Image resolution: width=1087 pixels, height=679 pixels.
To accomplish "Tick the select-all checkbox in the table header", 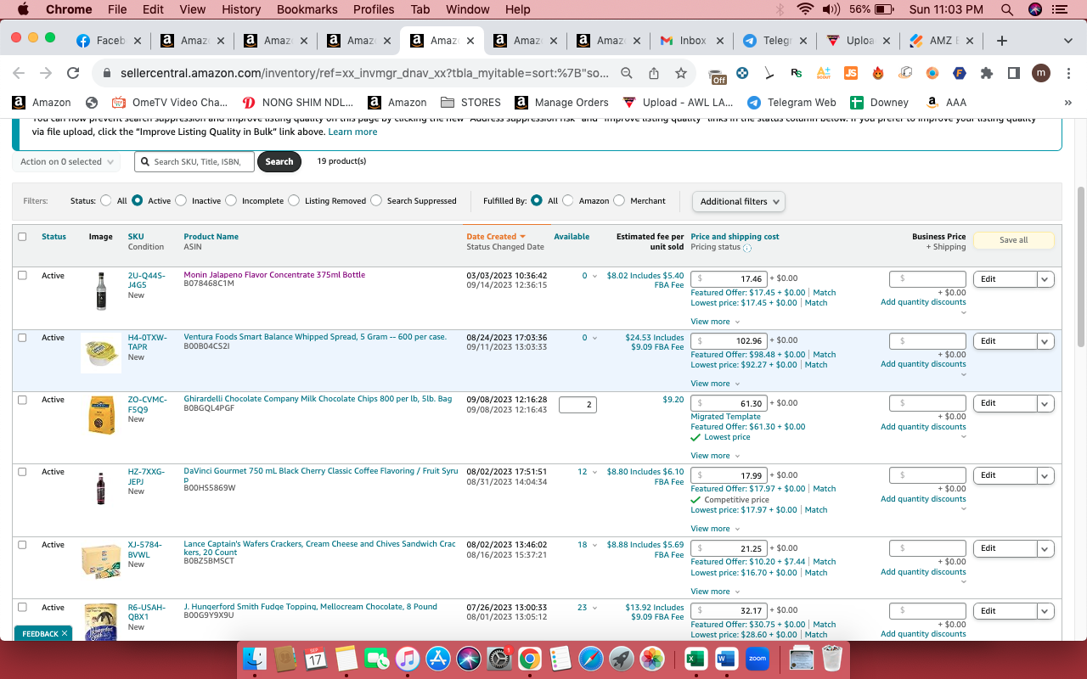I will click(22, 237).
